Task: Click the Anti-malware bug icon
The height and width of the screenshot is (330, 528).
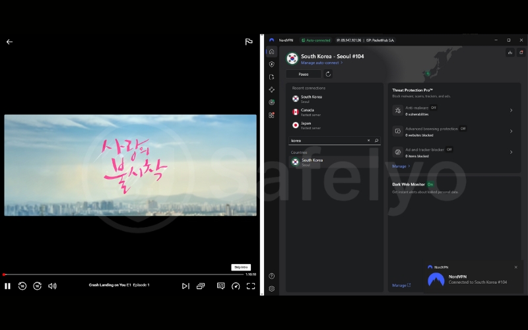Action: tap(398, 110)
